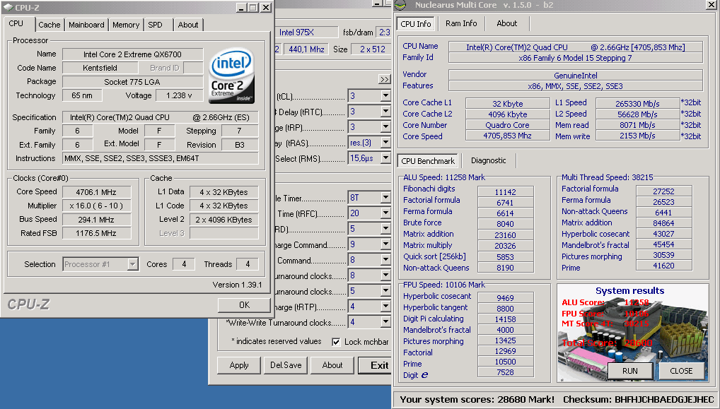This screenshot has width=720, height=409.
Task: Open the tRAS dropdown showing res.(3)
Action: click(x=385, y=143)
